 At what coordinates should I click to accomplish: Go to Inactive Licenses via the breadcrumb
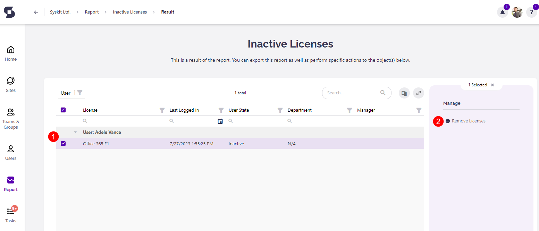coord(130,11)
